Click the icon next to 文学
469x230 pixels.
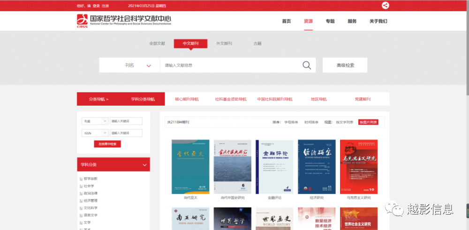pyautogui.click(x=81, y=223)
